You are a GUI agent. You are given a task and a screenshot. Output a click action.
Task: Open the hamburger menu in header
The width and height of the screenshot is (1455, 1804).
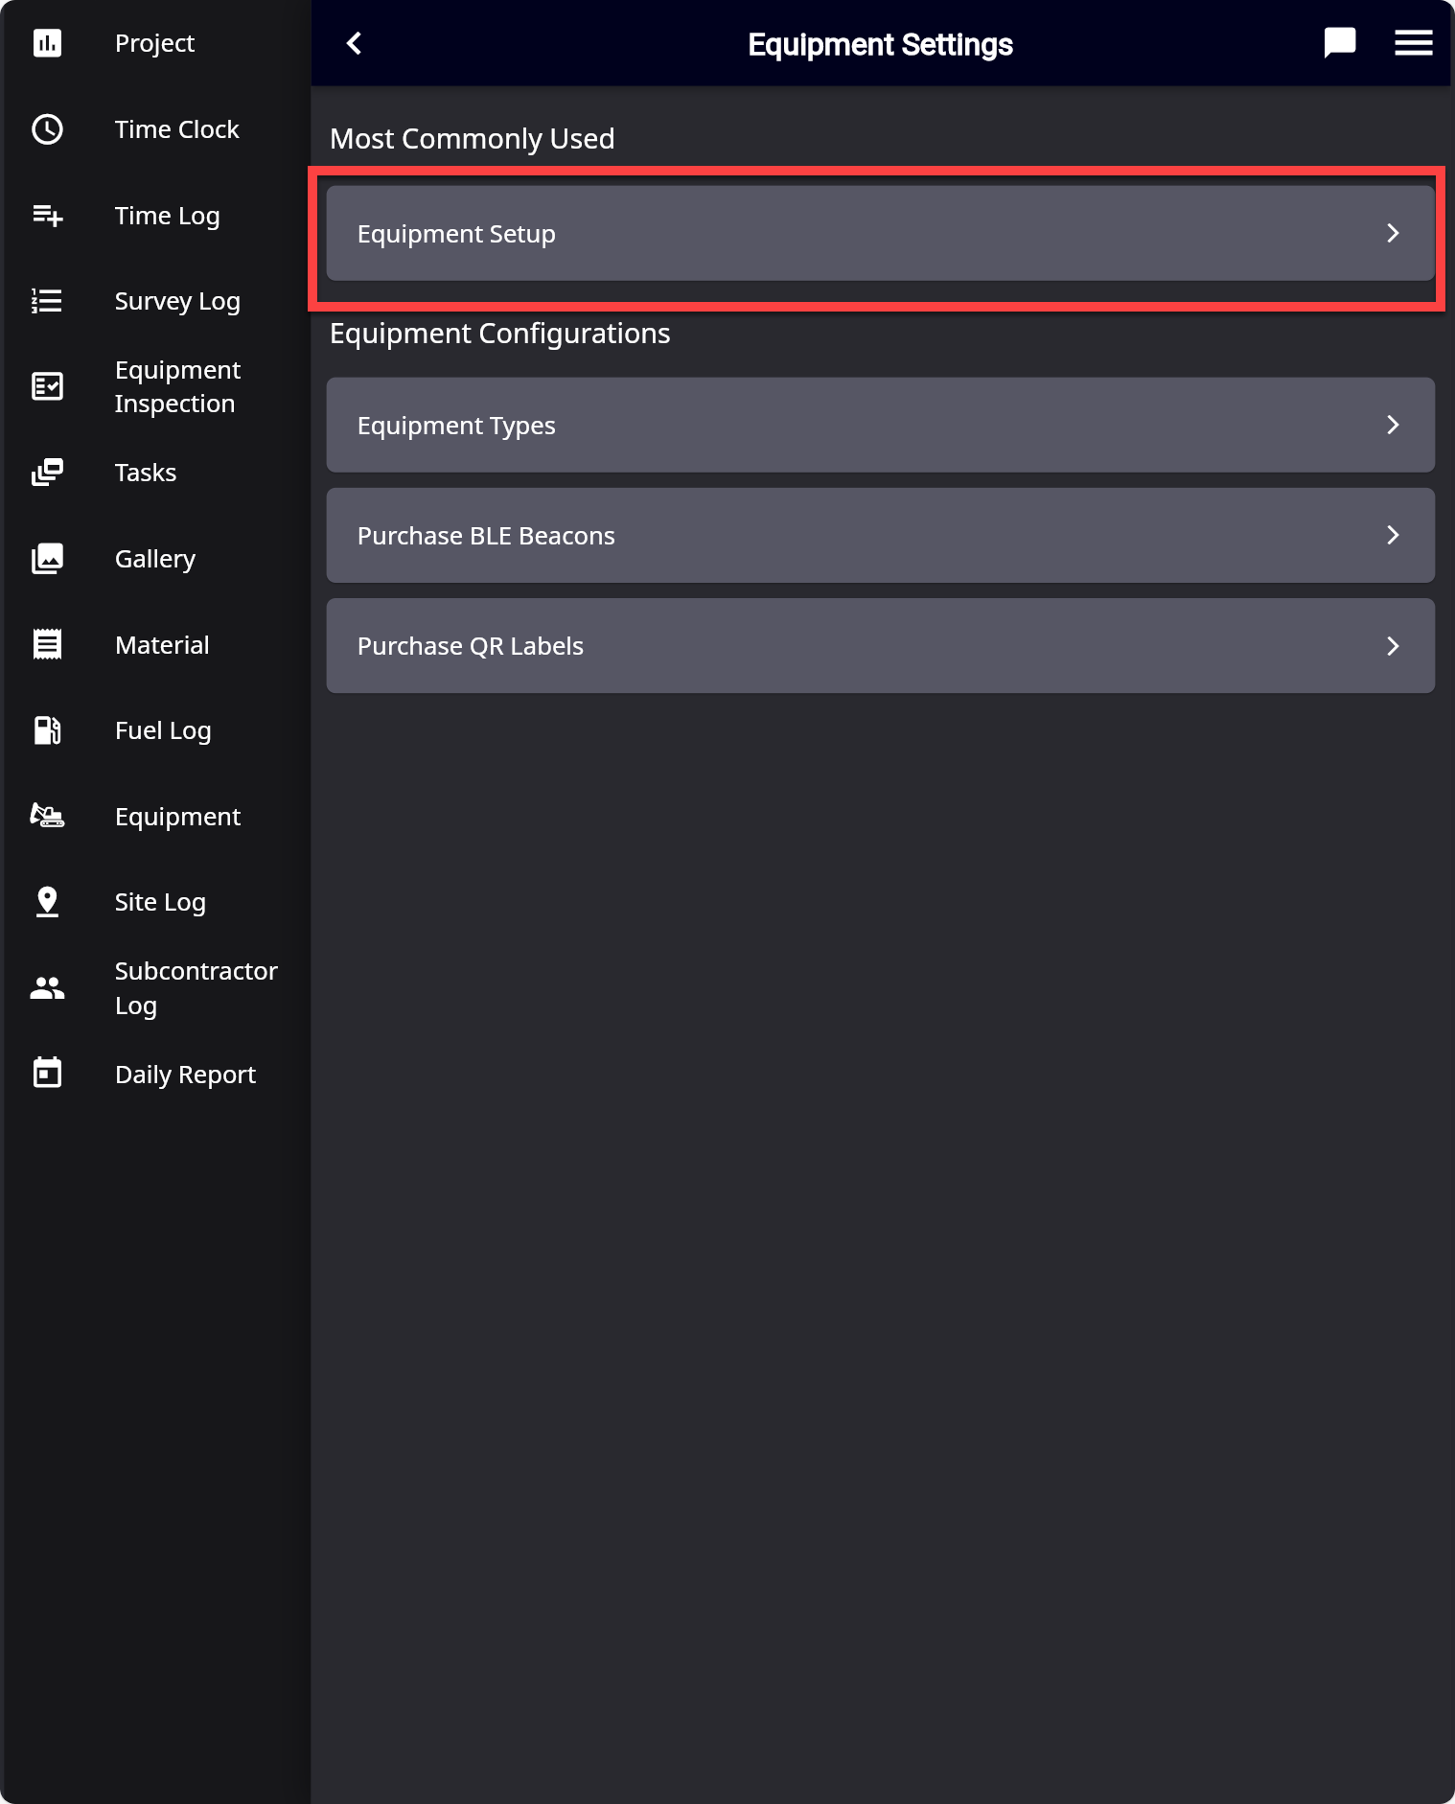tap(1413, 43)
